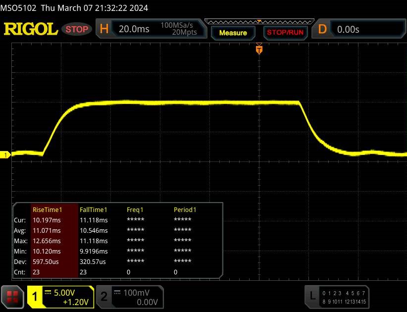Select the Period1 measurement header
The height and width of the screenshot is (312, 407).
[x=185, y=209]
